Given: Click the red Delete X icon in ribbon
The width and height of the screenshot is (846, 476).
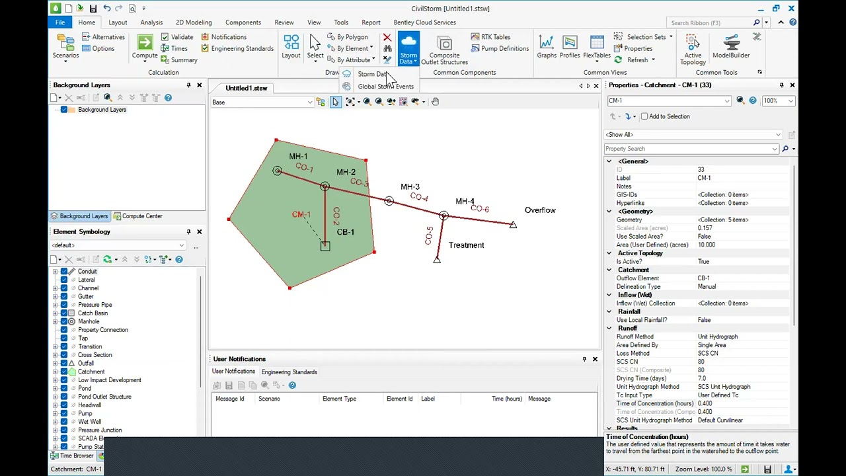Looking at the screenshot, I should pos(387,38).
